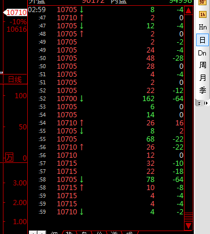Viewport: 210px width, 234px height.
Task: Click the 78 volume value
Action: [150, 180]
